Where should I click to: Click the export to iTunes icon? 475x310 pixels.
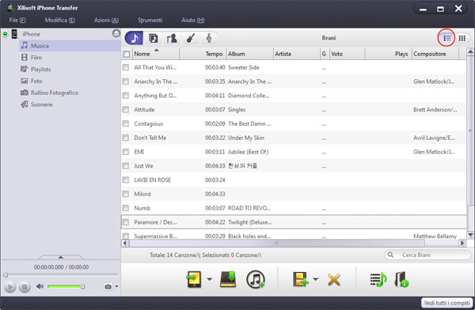click(x=256, y=279)
